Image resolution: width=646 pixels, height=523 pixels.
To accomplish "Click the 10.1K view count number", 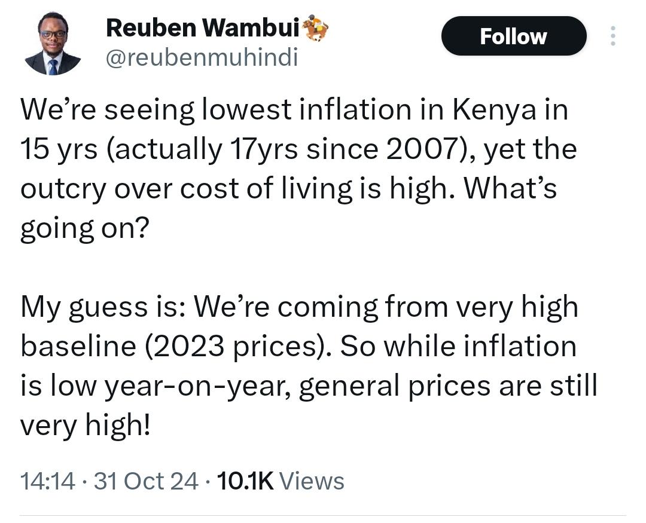I will coord(245,481).
